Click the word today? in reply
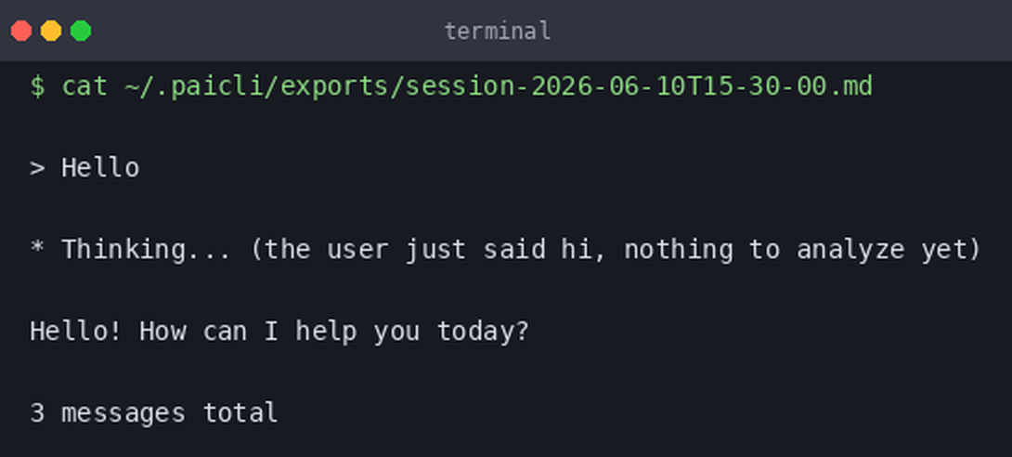The width and height of the screenshot is (1012, 457). coord(483,331)
